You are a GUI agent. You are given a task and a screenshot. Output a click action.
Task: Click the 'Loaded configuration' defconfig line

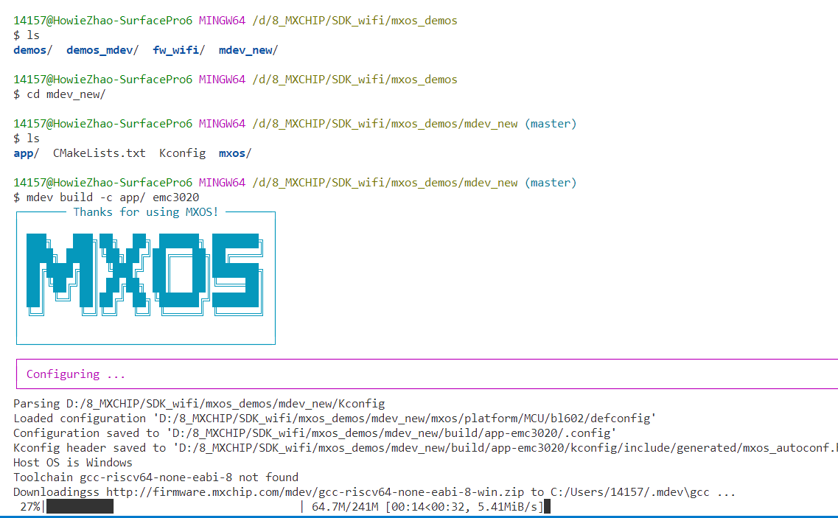click(335, 419)
